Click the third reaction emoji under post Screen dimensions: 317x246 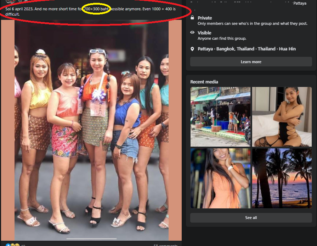coord(17,245)
